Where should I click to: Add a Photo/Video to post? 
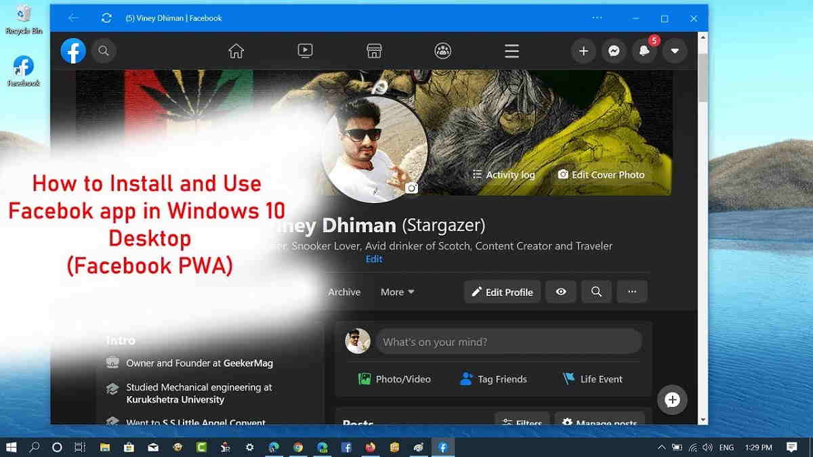click(394, 379)
